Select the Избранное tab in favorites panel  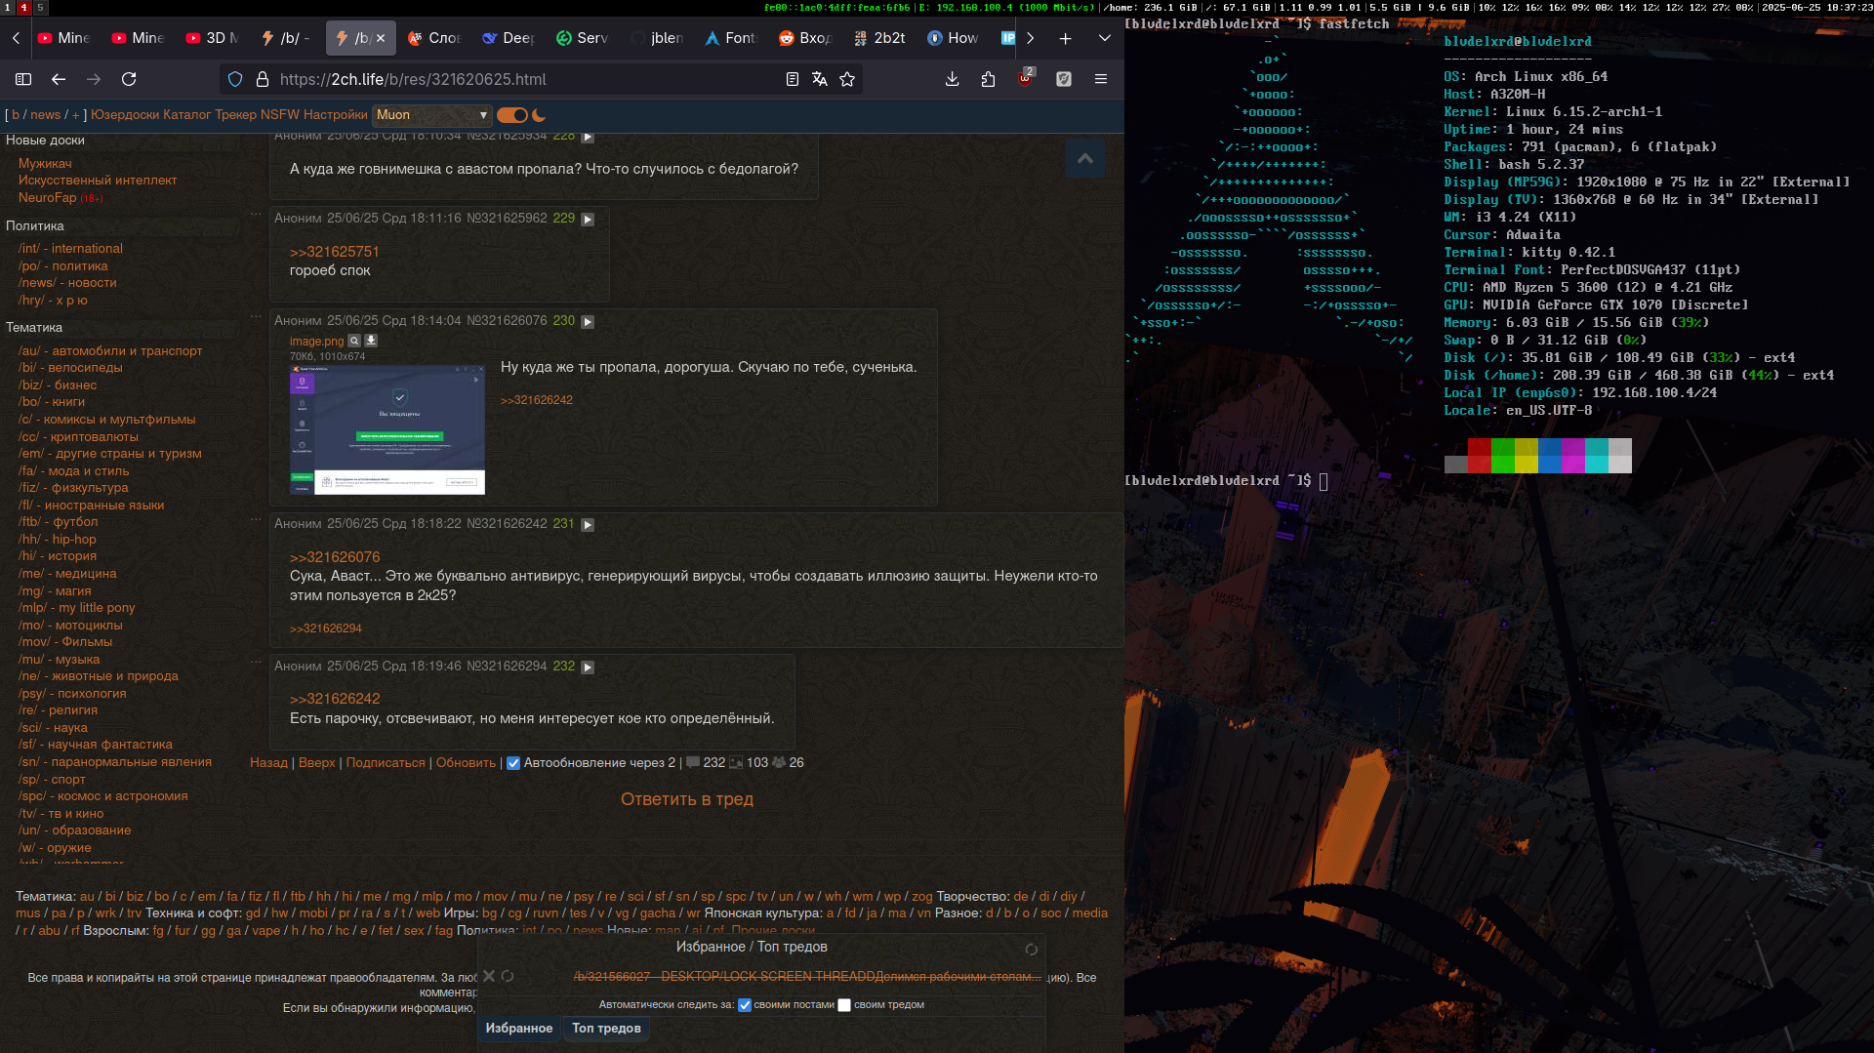519,1029
